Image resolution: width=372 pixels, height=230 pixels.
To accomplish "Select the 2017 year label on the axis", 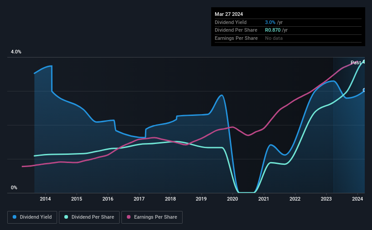I will tap(139, 199).
